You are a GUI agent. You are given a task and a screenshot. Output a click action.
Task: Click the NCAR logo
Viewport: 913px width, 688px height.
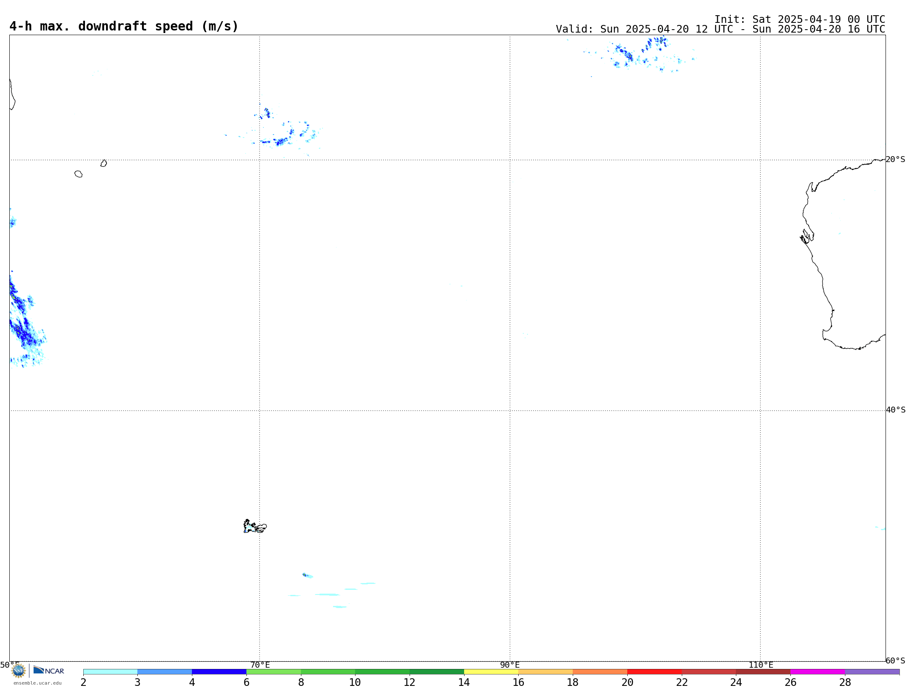[49, 670]
